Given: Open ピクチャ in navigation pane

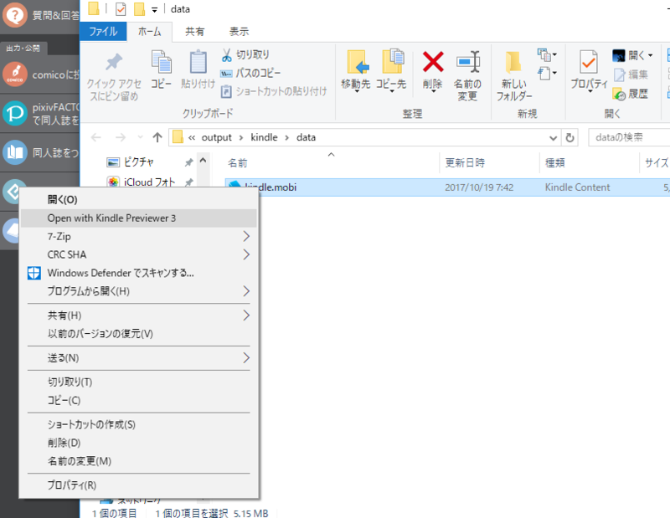Looking at the screenshot, I should (138, 162).
